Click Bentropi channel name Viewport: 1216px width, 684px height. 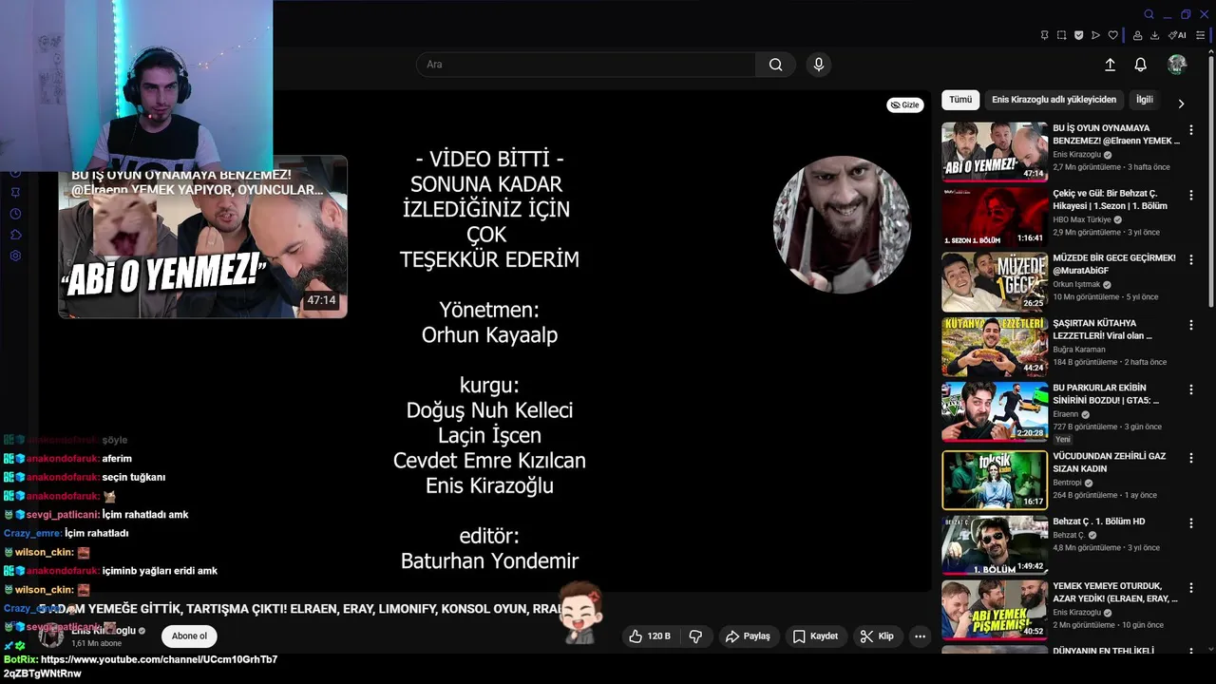pyautogui.click(x=1069, y=483)
